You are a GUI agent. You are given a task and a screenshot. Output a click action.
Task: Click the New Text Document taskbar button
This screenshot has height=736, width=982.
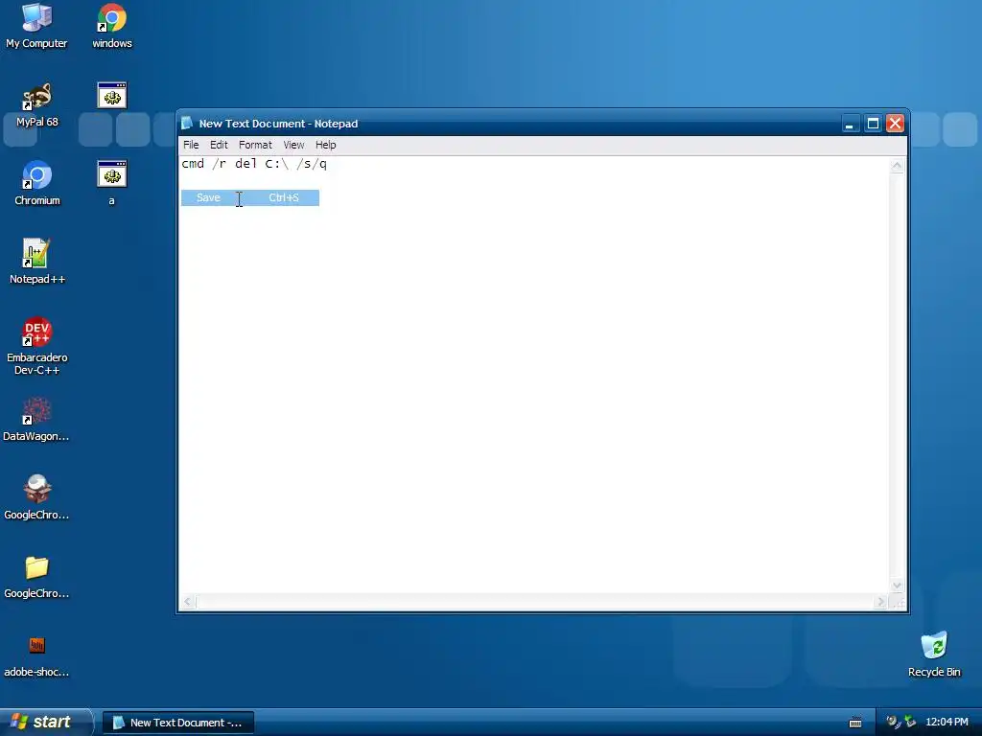(x=177, y=723)
